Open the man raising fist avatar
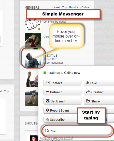 [31, 79]
